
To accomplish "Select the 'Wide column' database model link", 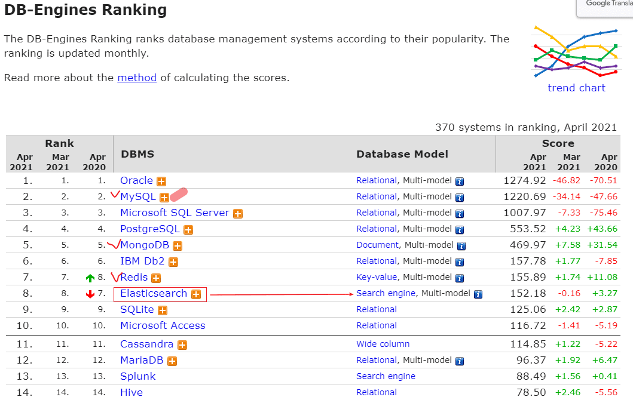I will pyautogui.click(x=383, y=344).
